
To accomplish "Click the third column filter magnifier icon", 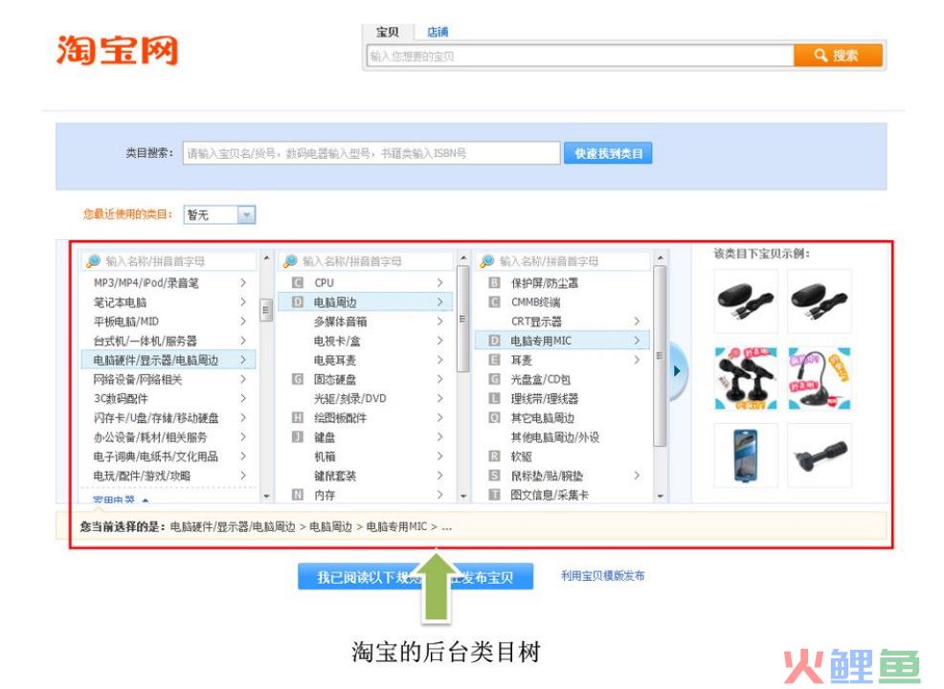I will (x=487, y=261).
